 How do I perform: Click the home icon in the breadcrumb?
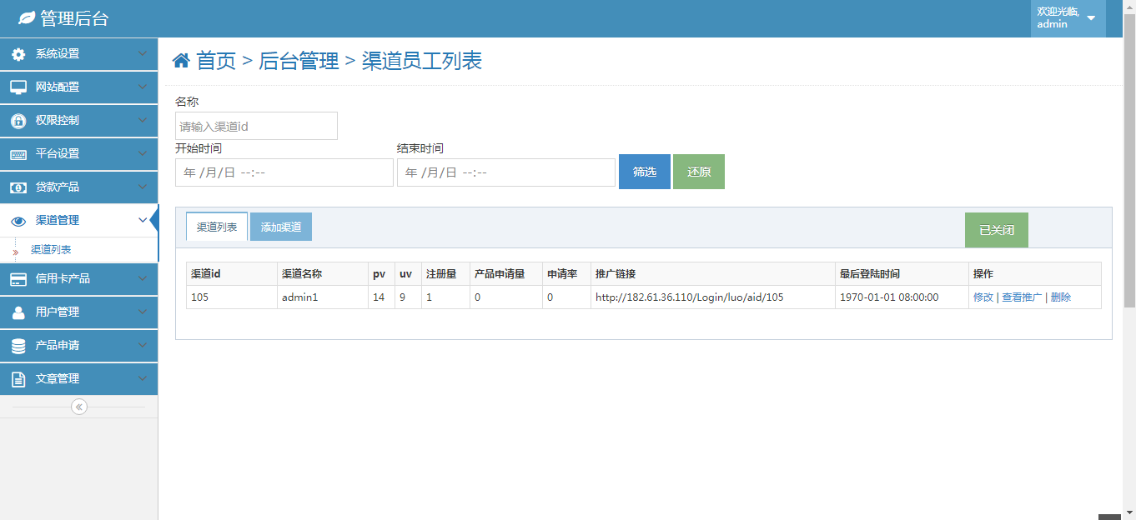click(181, 61)
